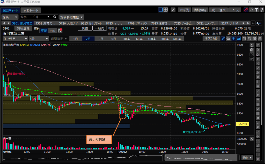
Task: Expand the 銘柄参照履歴 dropdown
Action: coord(72,17)
